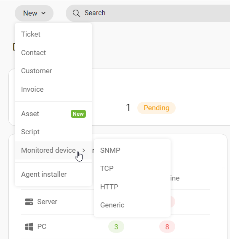Select the Script menu item
Screen dimensions: 230x239
(x=53, y=132)
